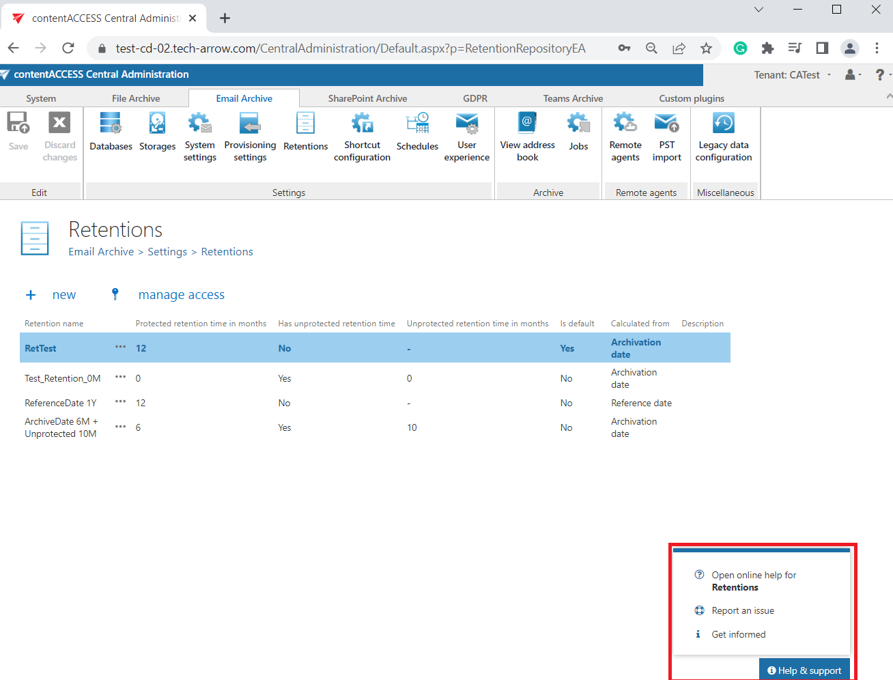The image size is (893, 680).
Task: Switch to the Teams Archive tab
Action: (573, 98)
